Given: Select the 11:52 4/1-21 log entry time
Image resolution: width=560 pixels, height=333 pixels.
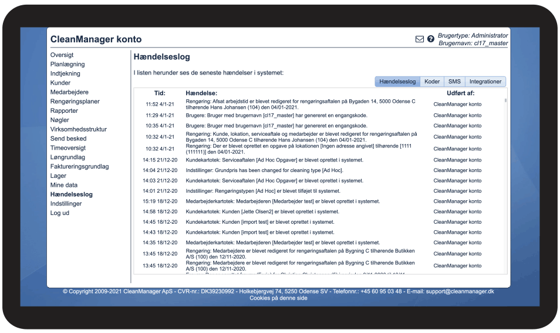Looking at the screenshot, I should [160, 105].
